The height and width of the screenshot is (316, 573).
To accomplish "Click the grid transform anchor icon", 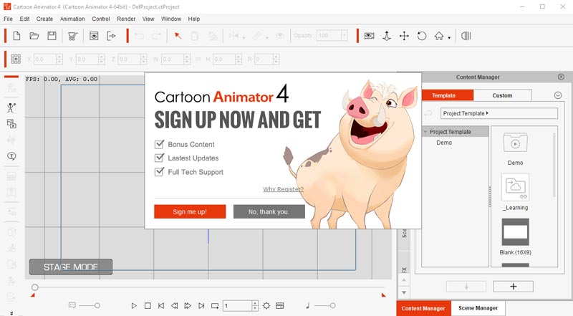I will [x=16, y=59].
